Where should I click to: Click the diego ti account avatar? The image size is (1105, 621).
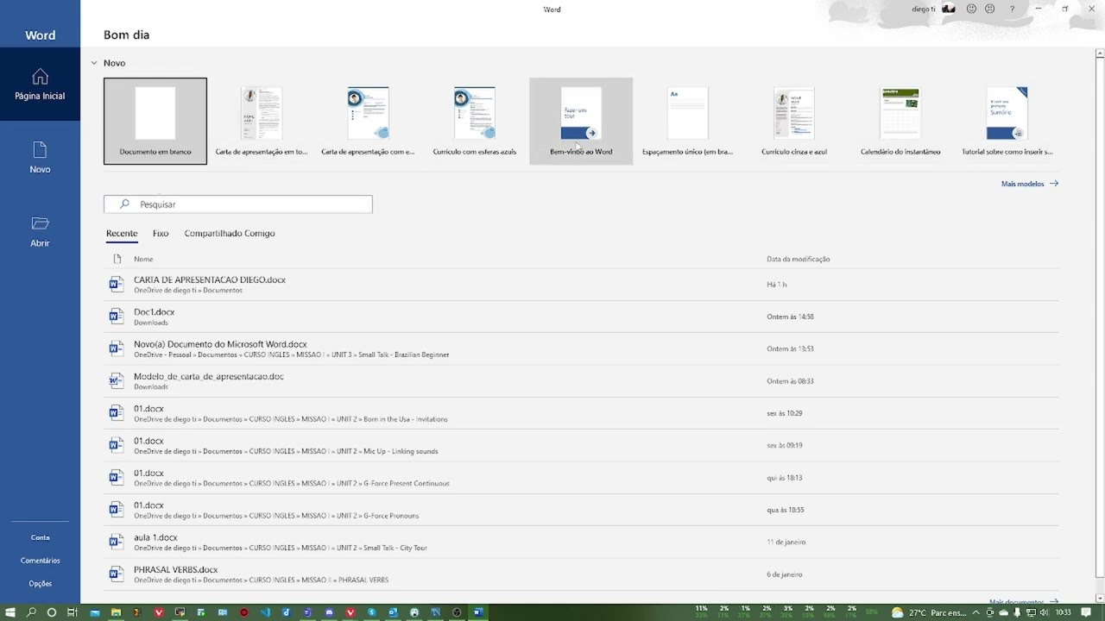click(x=949, y=9)
